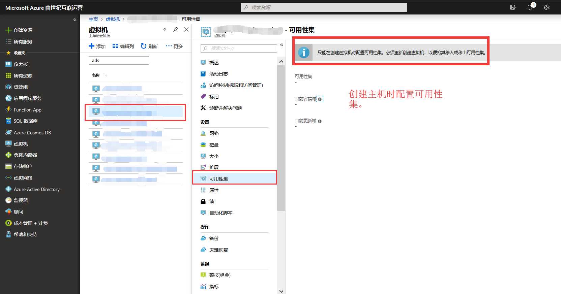
Task: Open 扩展 extensions item
Action: pyautogui.click(x=214, y=167)
